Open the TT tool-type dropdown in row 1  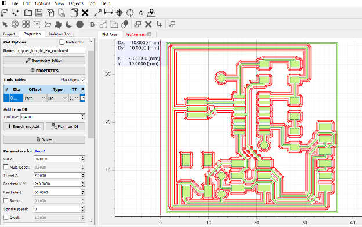[x=74, y=98]
